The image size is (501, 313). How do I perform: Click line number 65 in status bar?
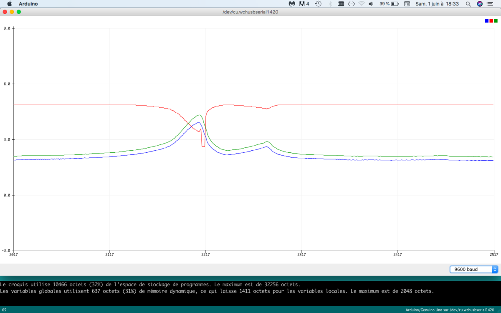pyautogui.click(x=4, y=310)
